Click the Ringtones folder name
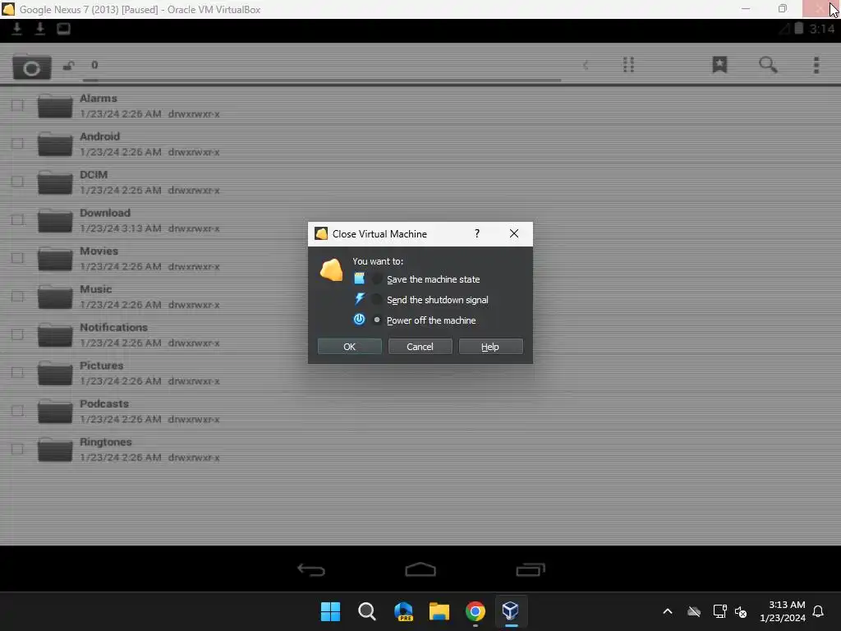Screen dimensions: 841x631 pos(106,441)
